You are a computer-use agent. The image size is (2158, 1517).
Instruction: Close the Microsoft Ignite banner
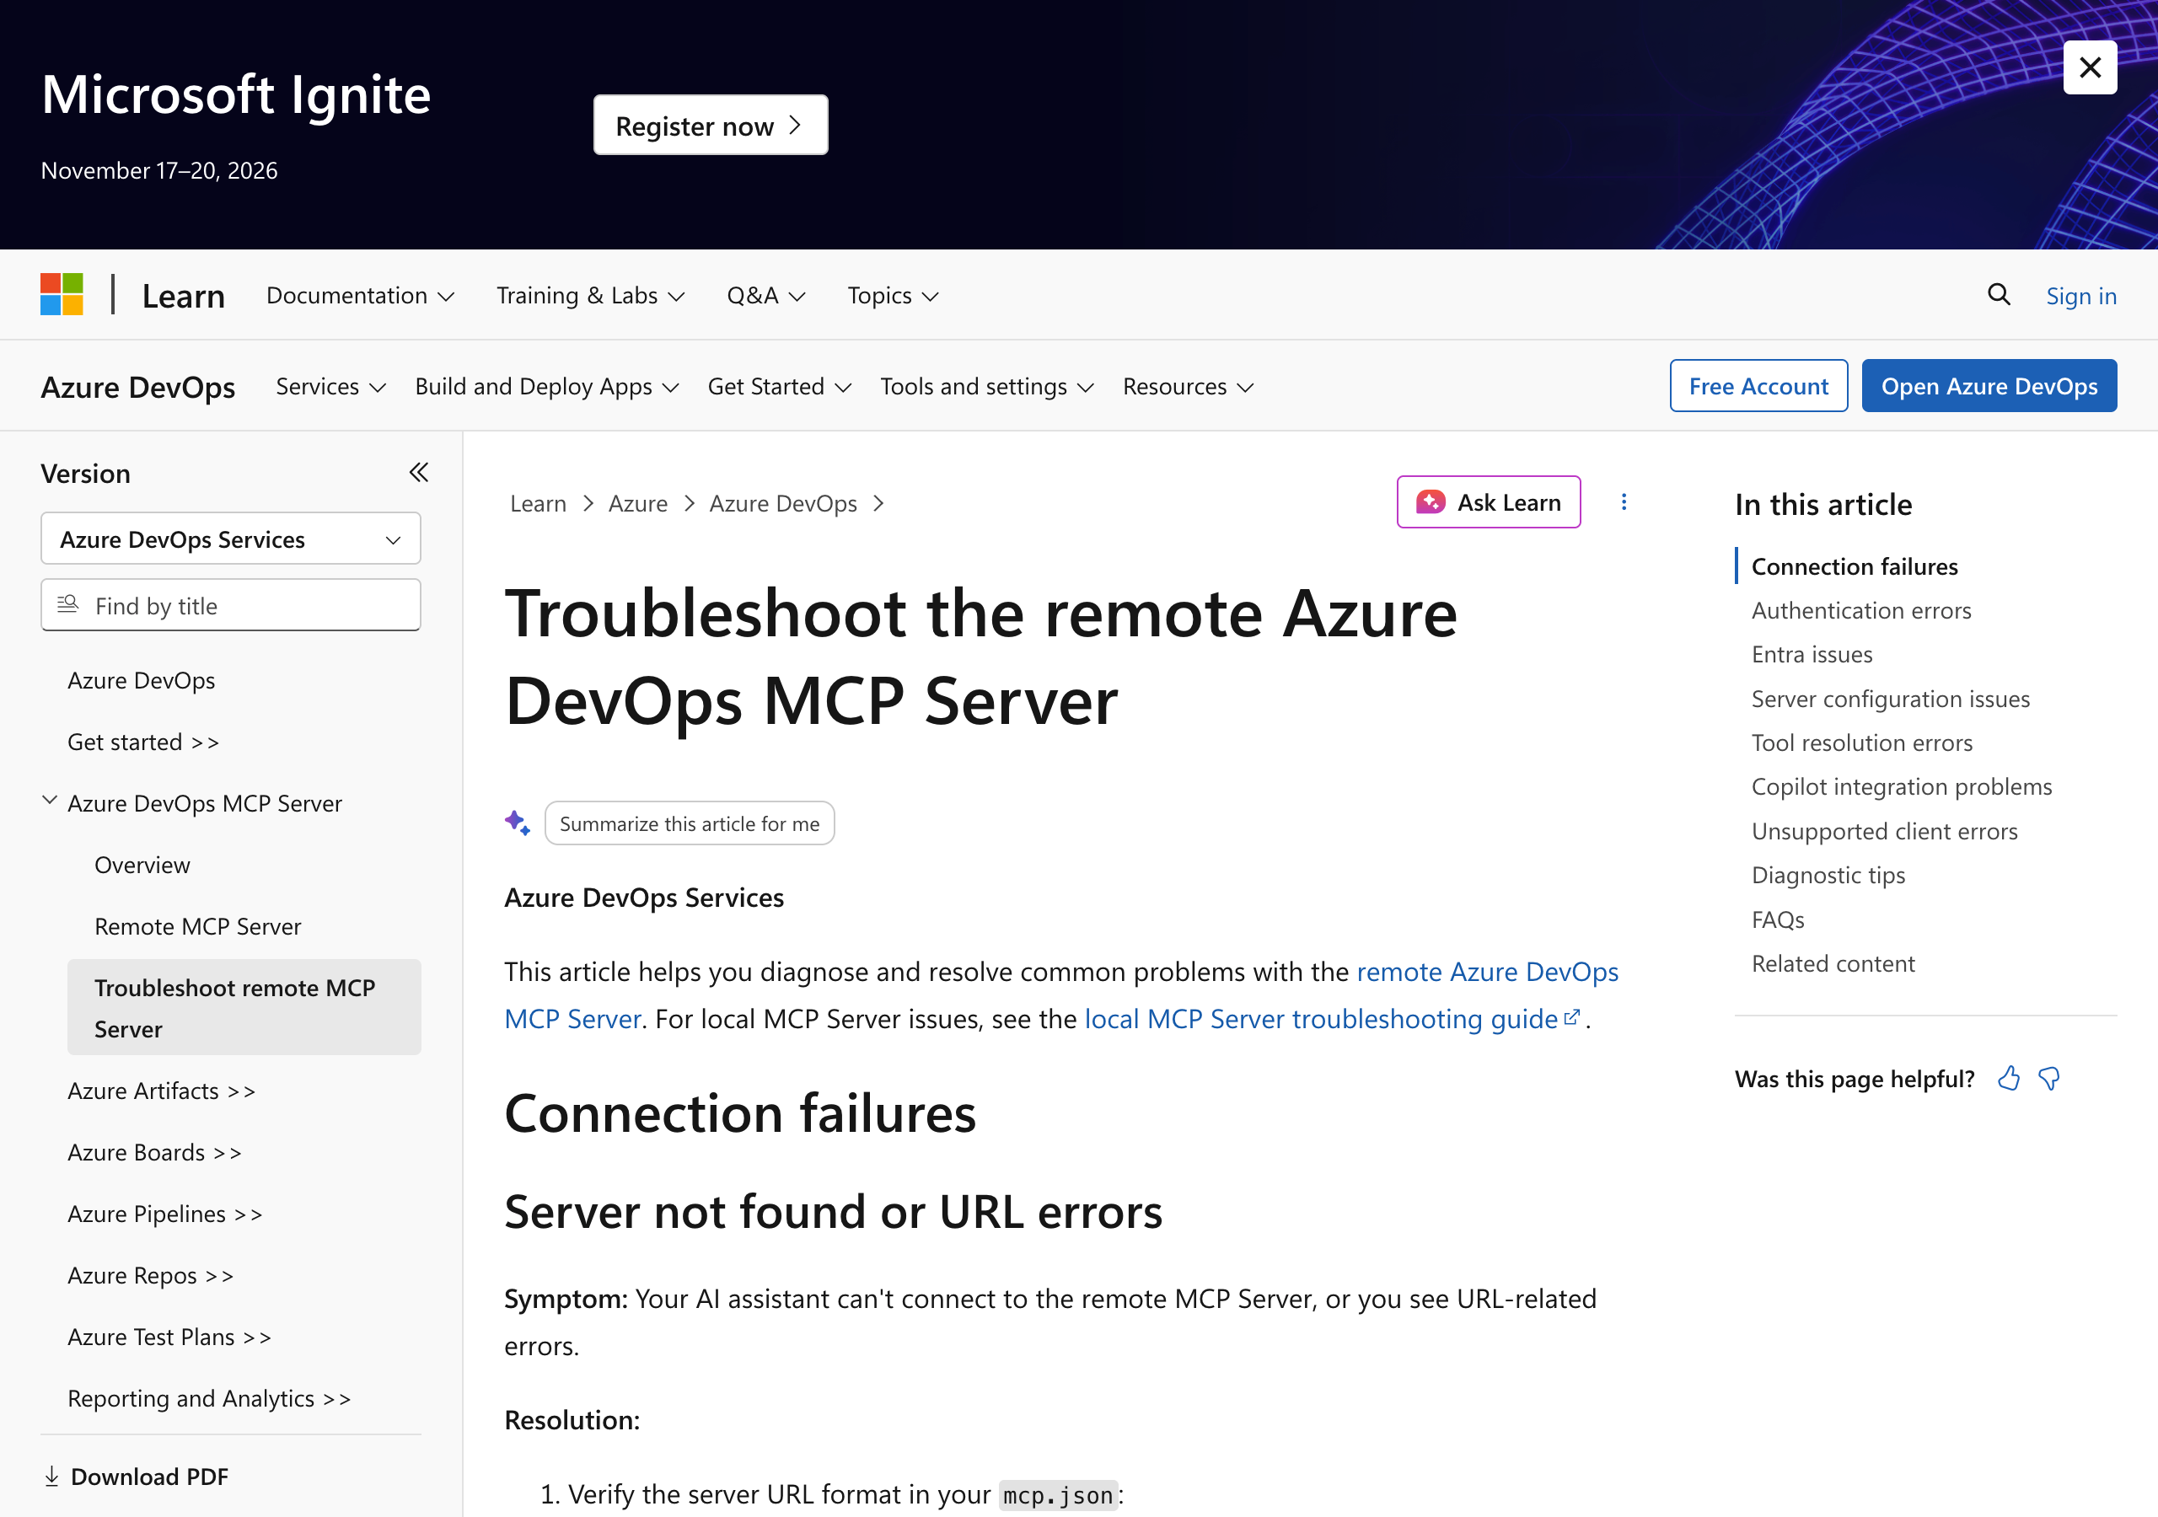pos(2090,67)
